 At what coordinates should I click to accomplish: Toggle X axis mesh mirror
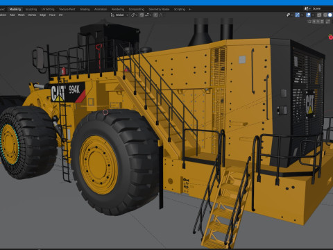pos(314,22)
